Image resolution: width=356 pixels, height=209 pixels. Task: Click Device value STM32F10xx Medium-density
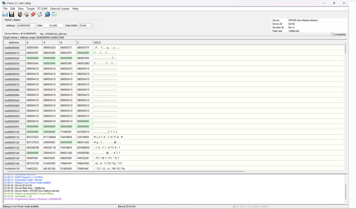tap(303, 20)
